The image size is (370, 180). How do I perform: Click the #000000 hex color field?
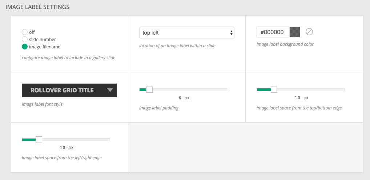(x=273, y=32)
